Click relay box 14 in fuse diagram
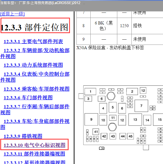The image size is (163, 164). [x=147, y=120]
